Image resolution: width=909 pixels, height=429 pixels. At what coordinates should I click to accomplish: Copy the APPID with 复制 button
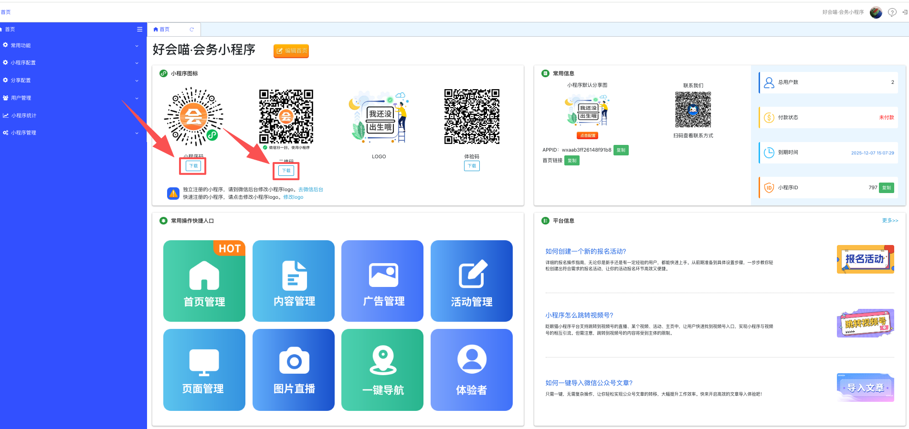[621, 150]
